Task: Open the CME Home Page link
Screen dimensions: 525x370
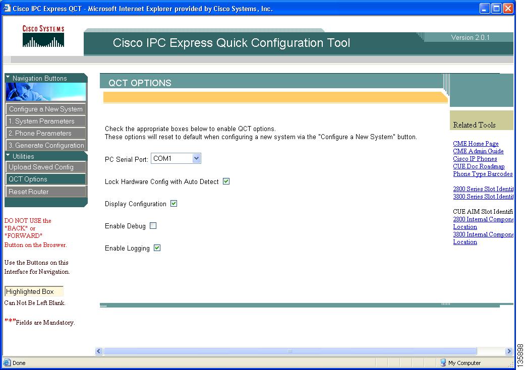Action: tap(475, 143)
